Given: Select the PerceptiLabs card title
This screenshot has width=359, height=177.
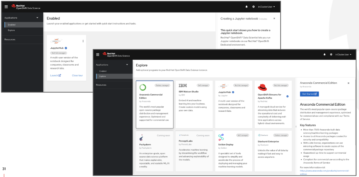Looking at the screenshot, I should coord(185,141).
